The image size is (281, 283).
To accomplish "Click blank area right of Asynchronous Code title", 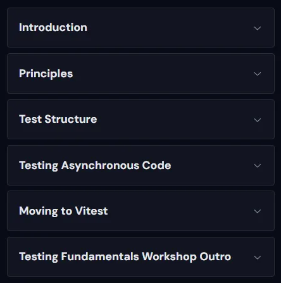I will click(211, 165).
